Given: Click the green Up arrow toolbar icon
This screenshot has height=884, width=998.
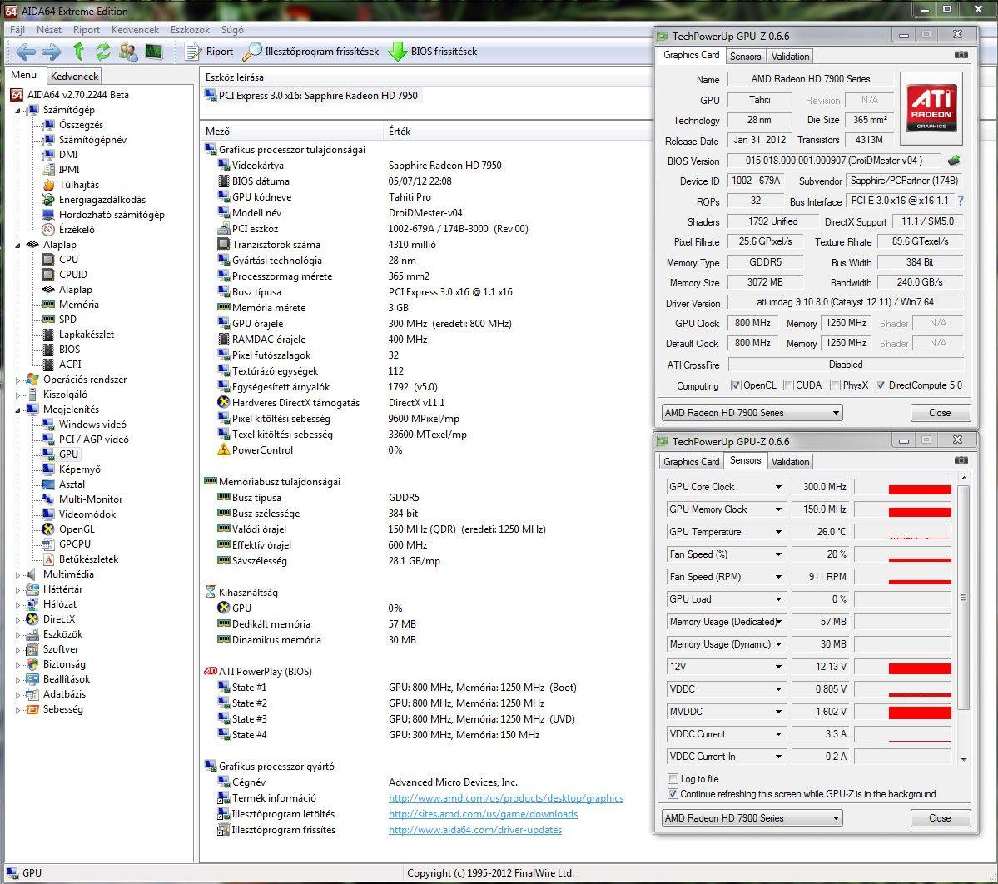Looking at the screenshot, I should click(x=78, y=52).
